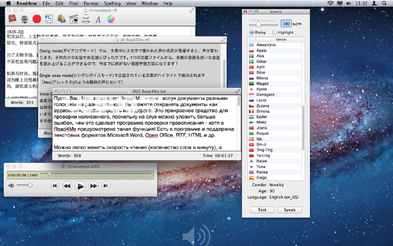This screenshot has height=246, width=393.
Task: Click the printer icon in toolbar
Action: pyautogui.click(x=86, y=19)
